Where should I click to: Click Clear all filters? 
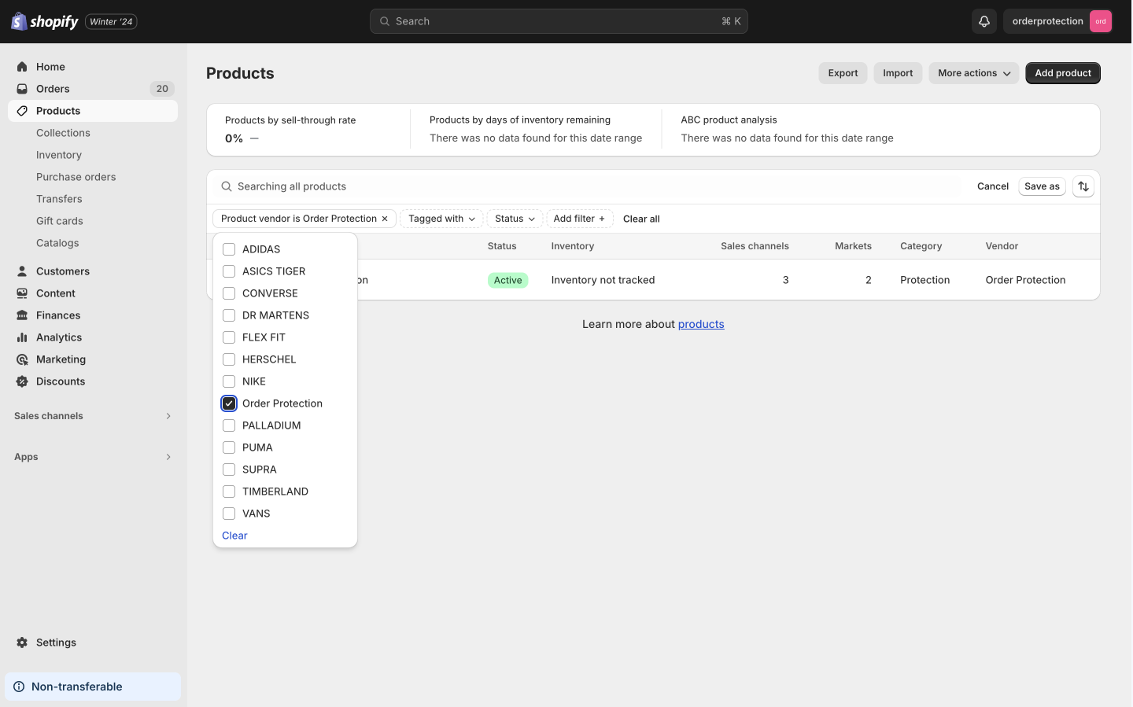pos(641,219)
